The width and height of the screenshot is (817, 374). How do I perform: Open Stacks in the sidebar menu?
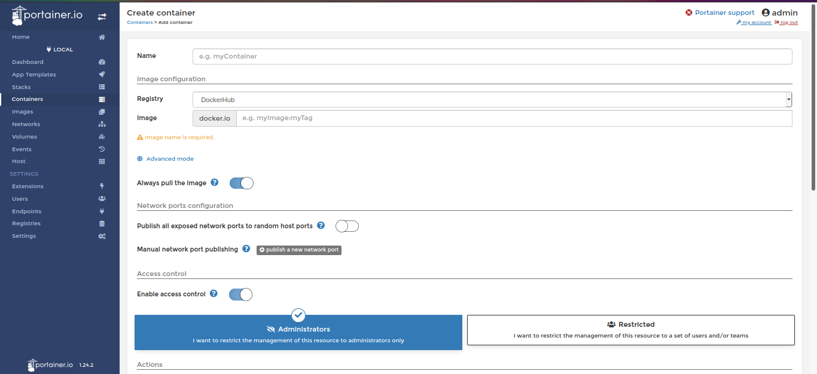tap(22, 87)
